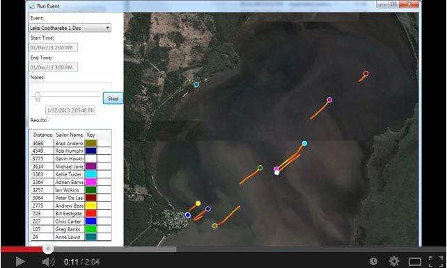Click the event timeline slider thumb

pos(38,97)
